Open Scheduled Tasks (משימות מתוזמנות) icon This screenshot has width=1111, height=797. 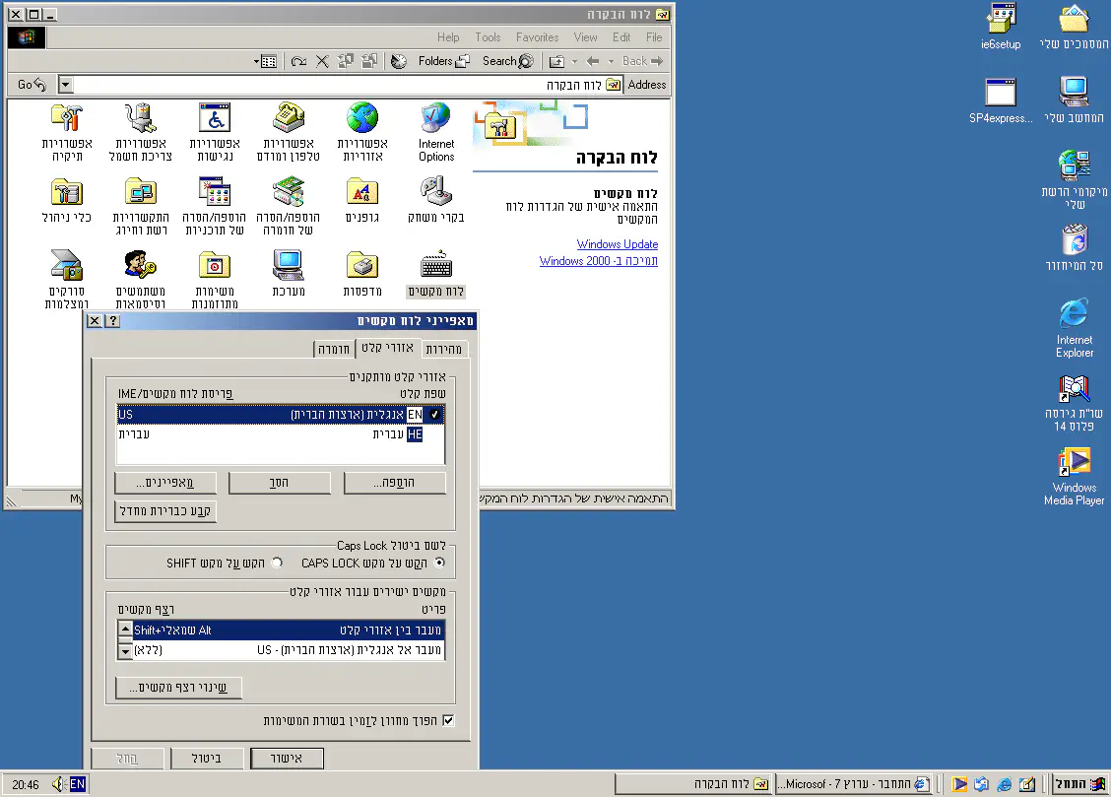coord(214,265)
